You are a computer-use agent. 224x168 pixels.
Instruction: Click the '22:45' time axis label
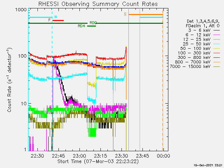(x=58, y=156)
